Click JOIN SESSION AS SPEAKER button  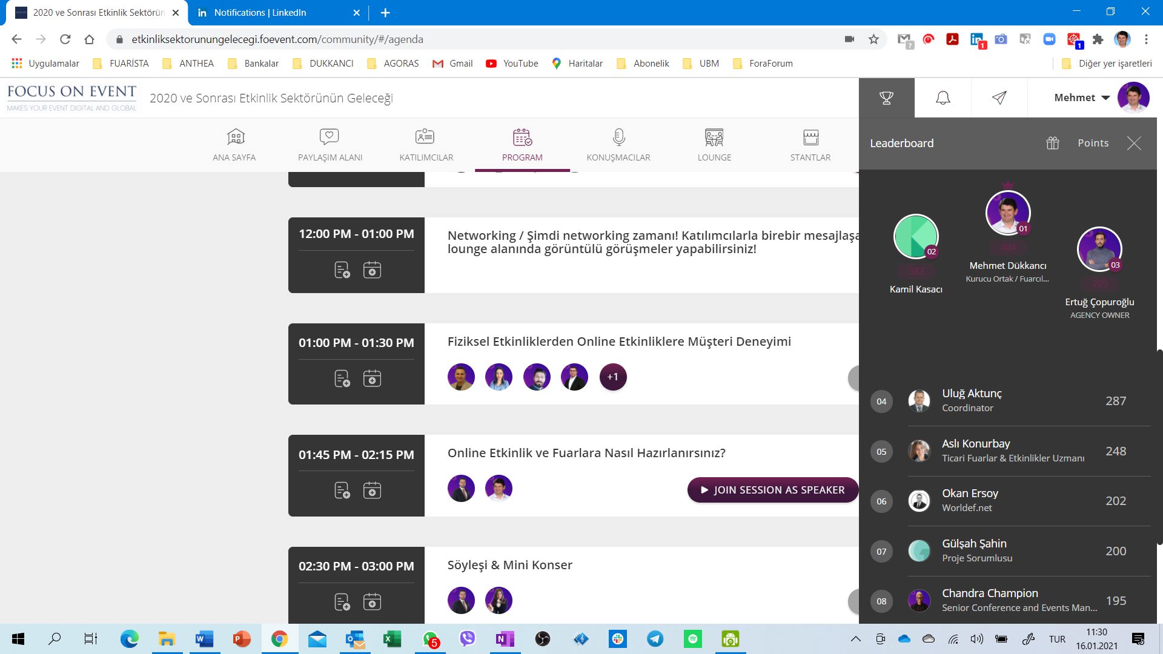[x=772, y=490]
